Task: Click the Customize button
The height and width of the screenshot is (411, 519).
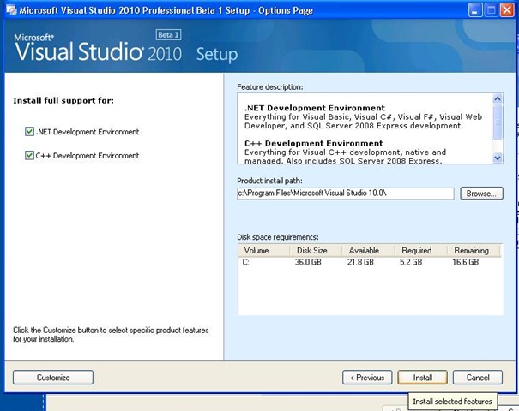Action: pyautogui.click(x=53, y=378)
